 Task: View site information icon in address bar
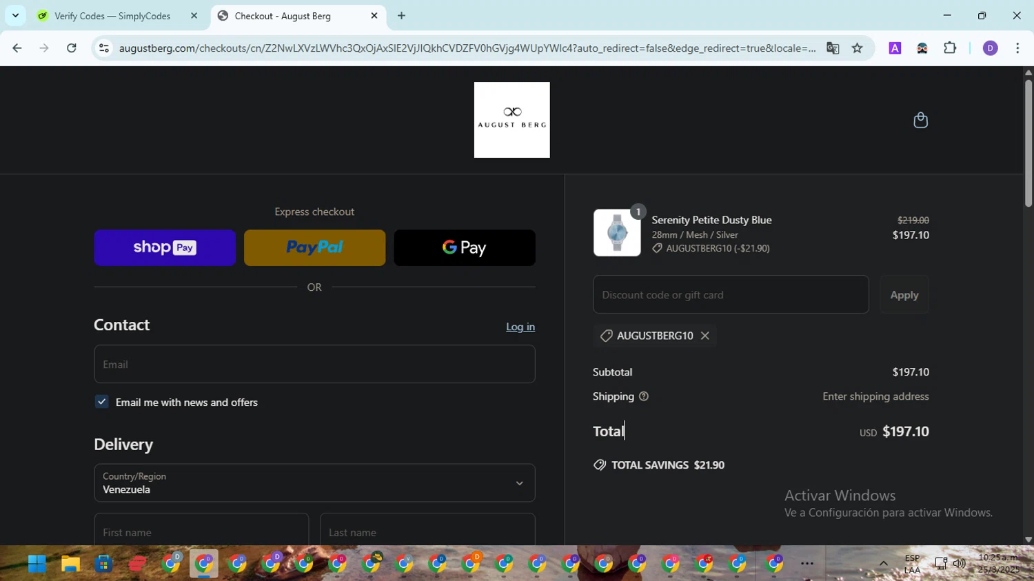click(104, 48)
